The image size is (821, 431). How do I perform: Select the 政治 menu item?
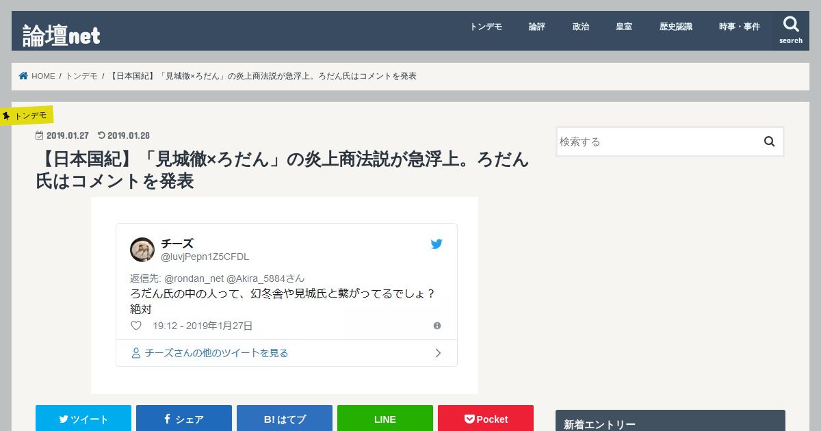tap(581, 27)
